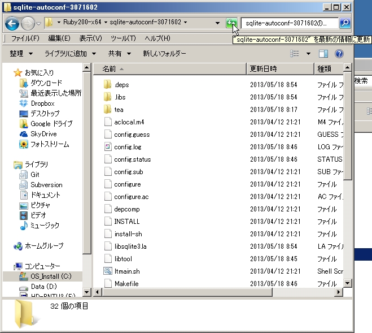
Task: Open the view options dropdown arrow
Action: pos(308,54)
